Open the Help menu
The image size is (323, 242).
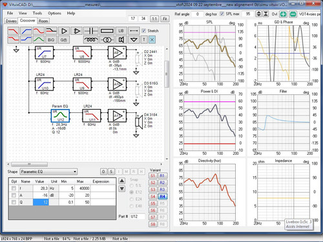click(71, 13)
